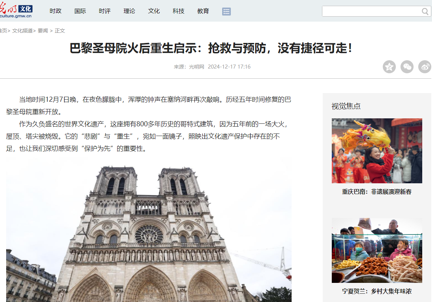Share article via Weibo icon

(425, 67)
